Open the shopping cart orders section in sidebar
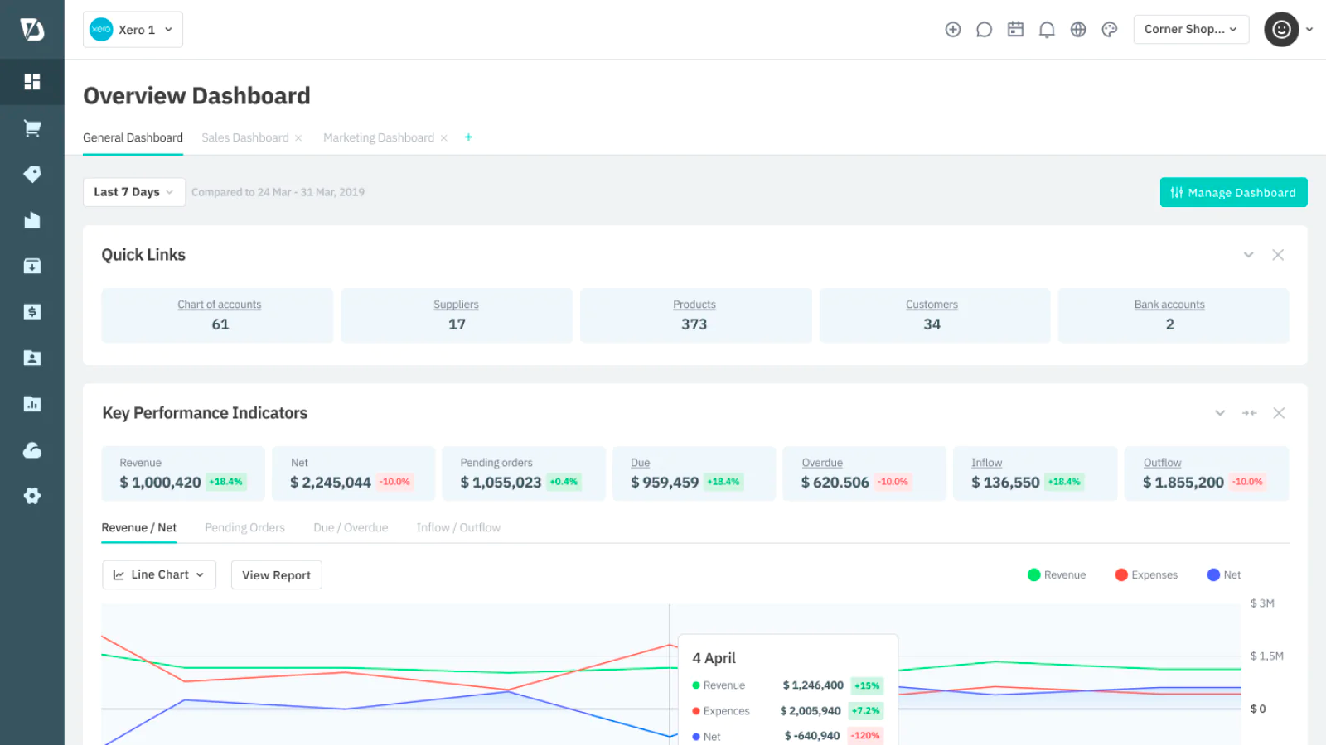Screen dimensions: 1326x745 [x=31, y=128]
